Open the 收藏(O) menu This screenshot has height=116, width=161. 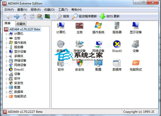49,10
